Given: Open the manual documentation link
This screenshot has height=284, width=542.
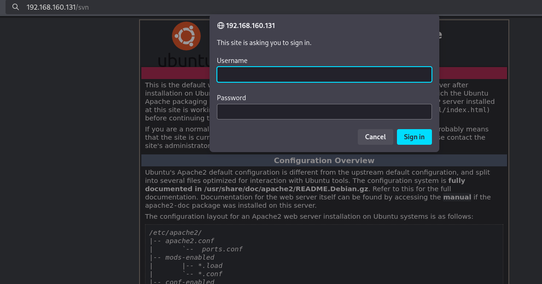Looking at the screenshot, I should (x=457, y=197).
